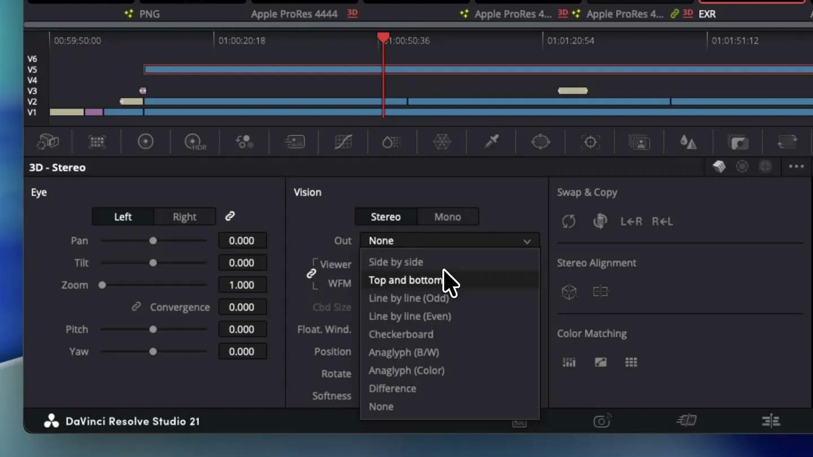Click the second Stereo Alignment icon
Image resolution: width=813 pixels, height=457 pixels.
click(x=600, y=292)
